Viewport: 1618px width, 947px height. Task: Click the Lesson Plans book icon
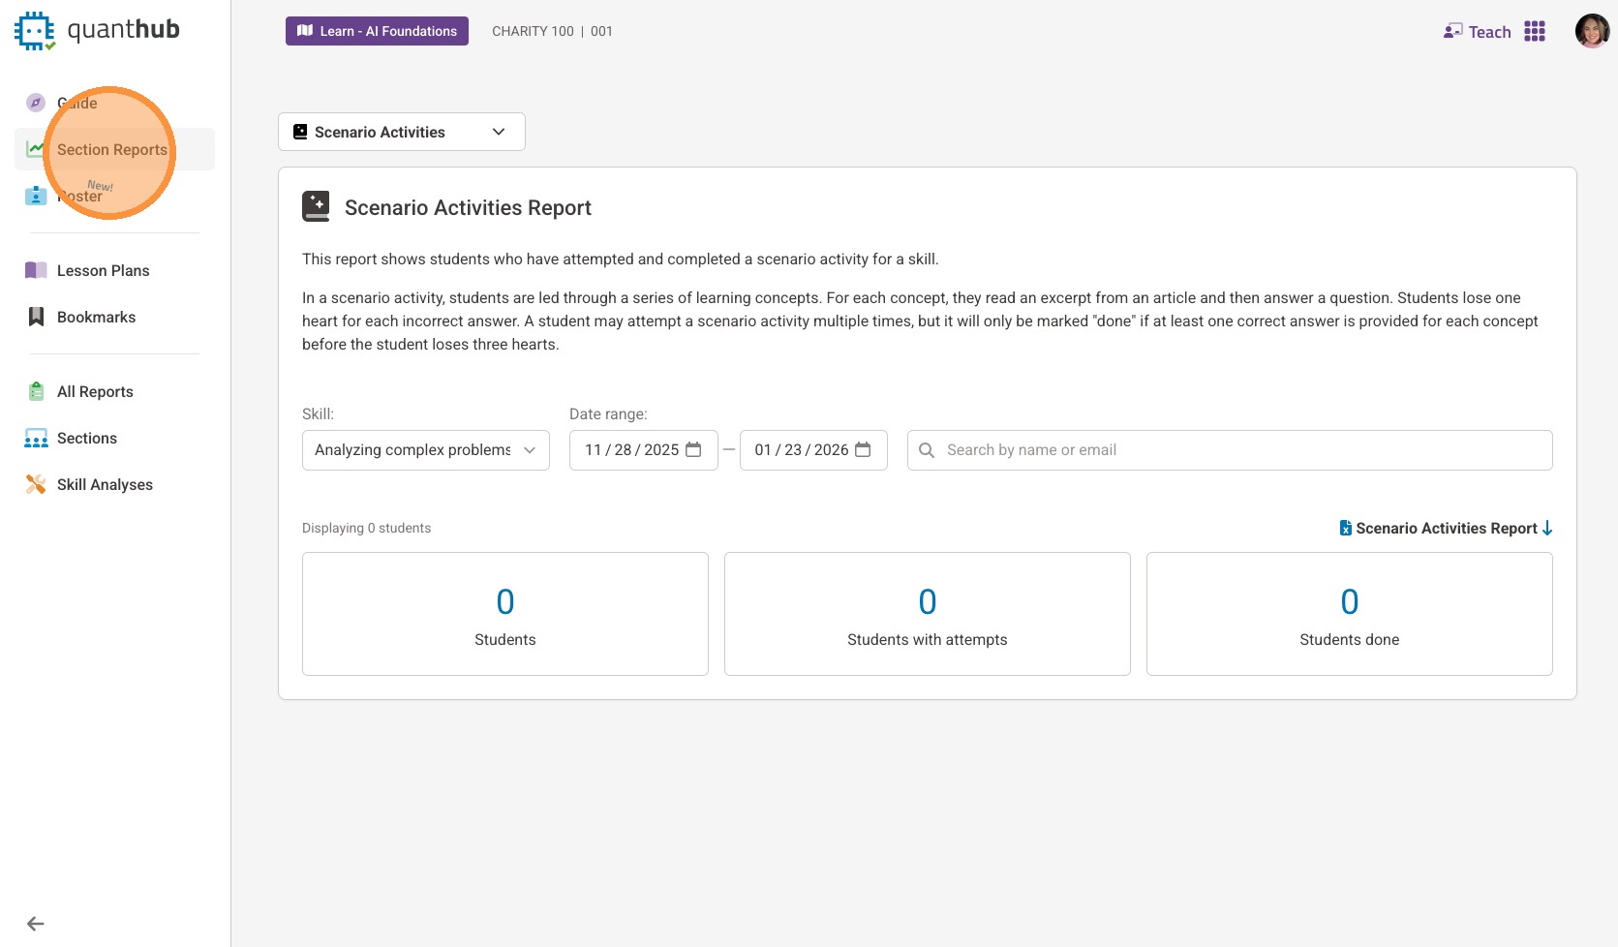(x=36, y=270)
